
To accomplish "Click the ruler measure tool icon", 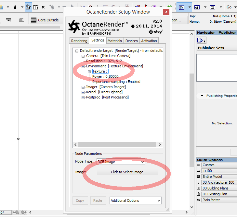I will point(36,7).
